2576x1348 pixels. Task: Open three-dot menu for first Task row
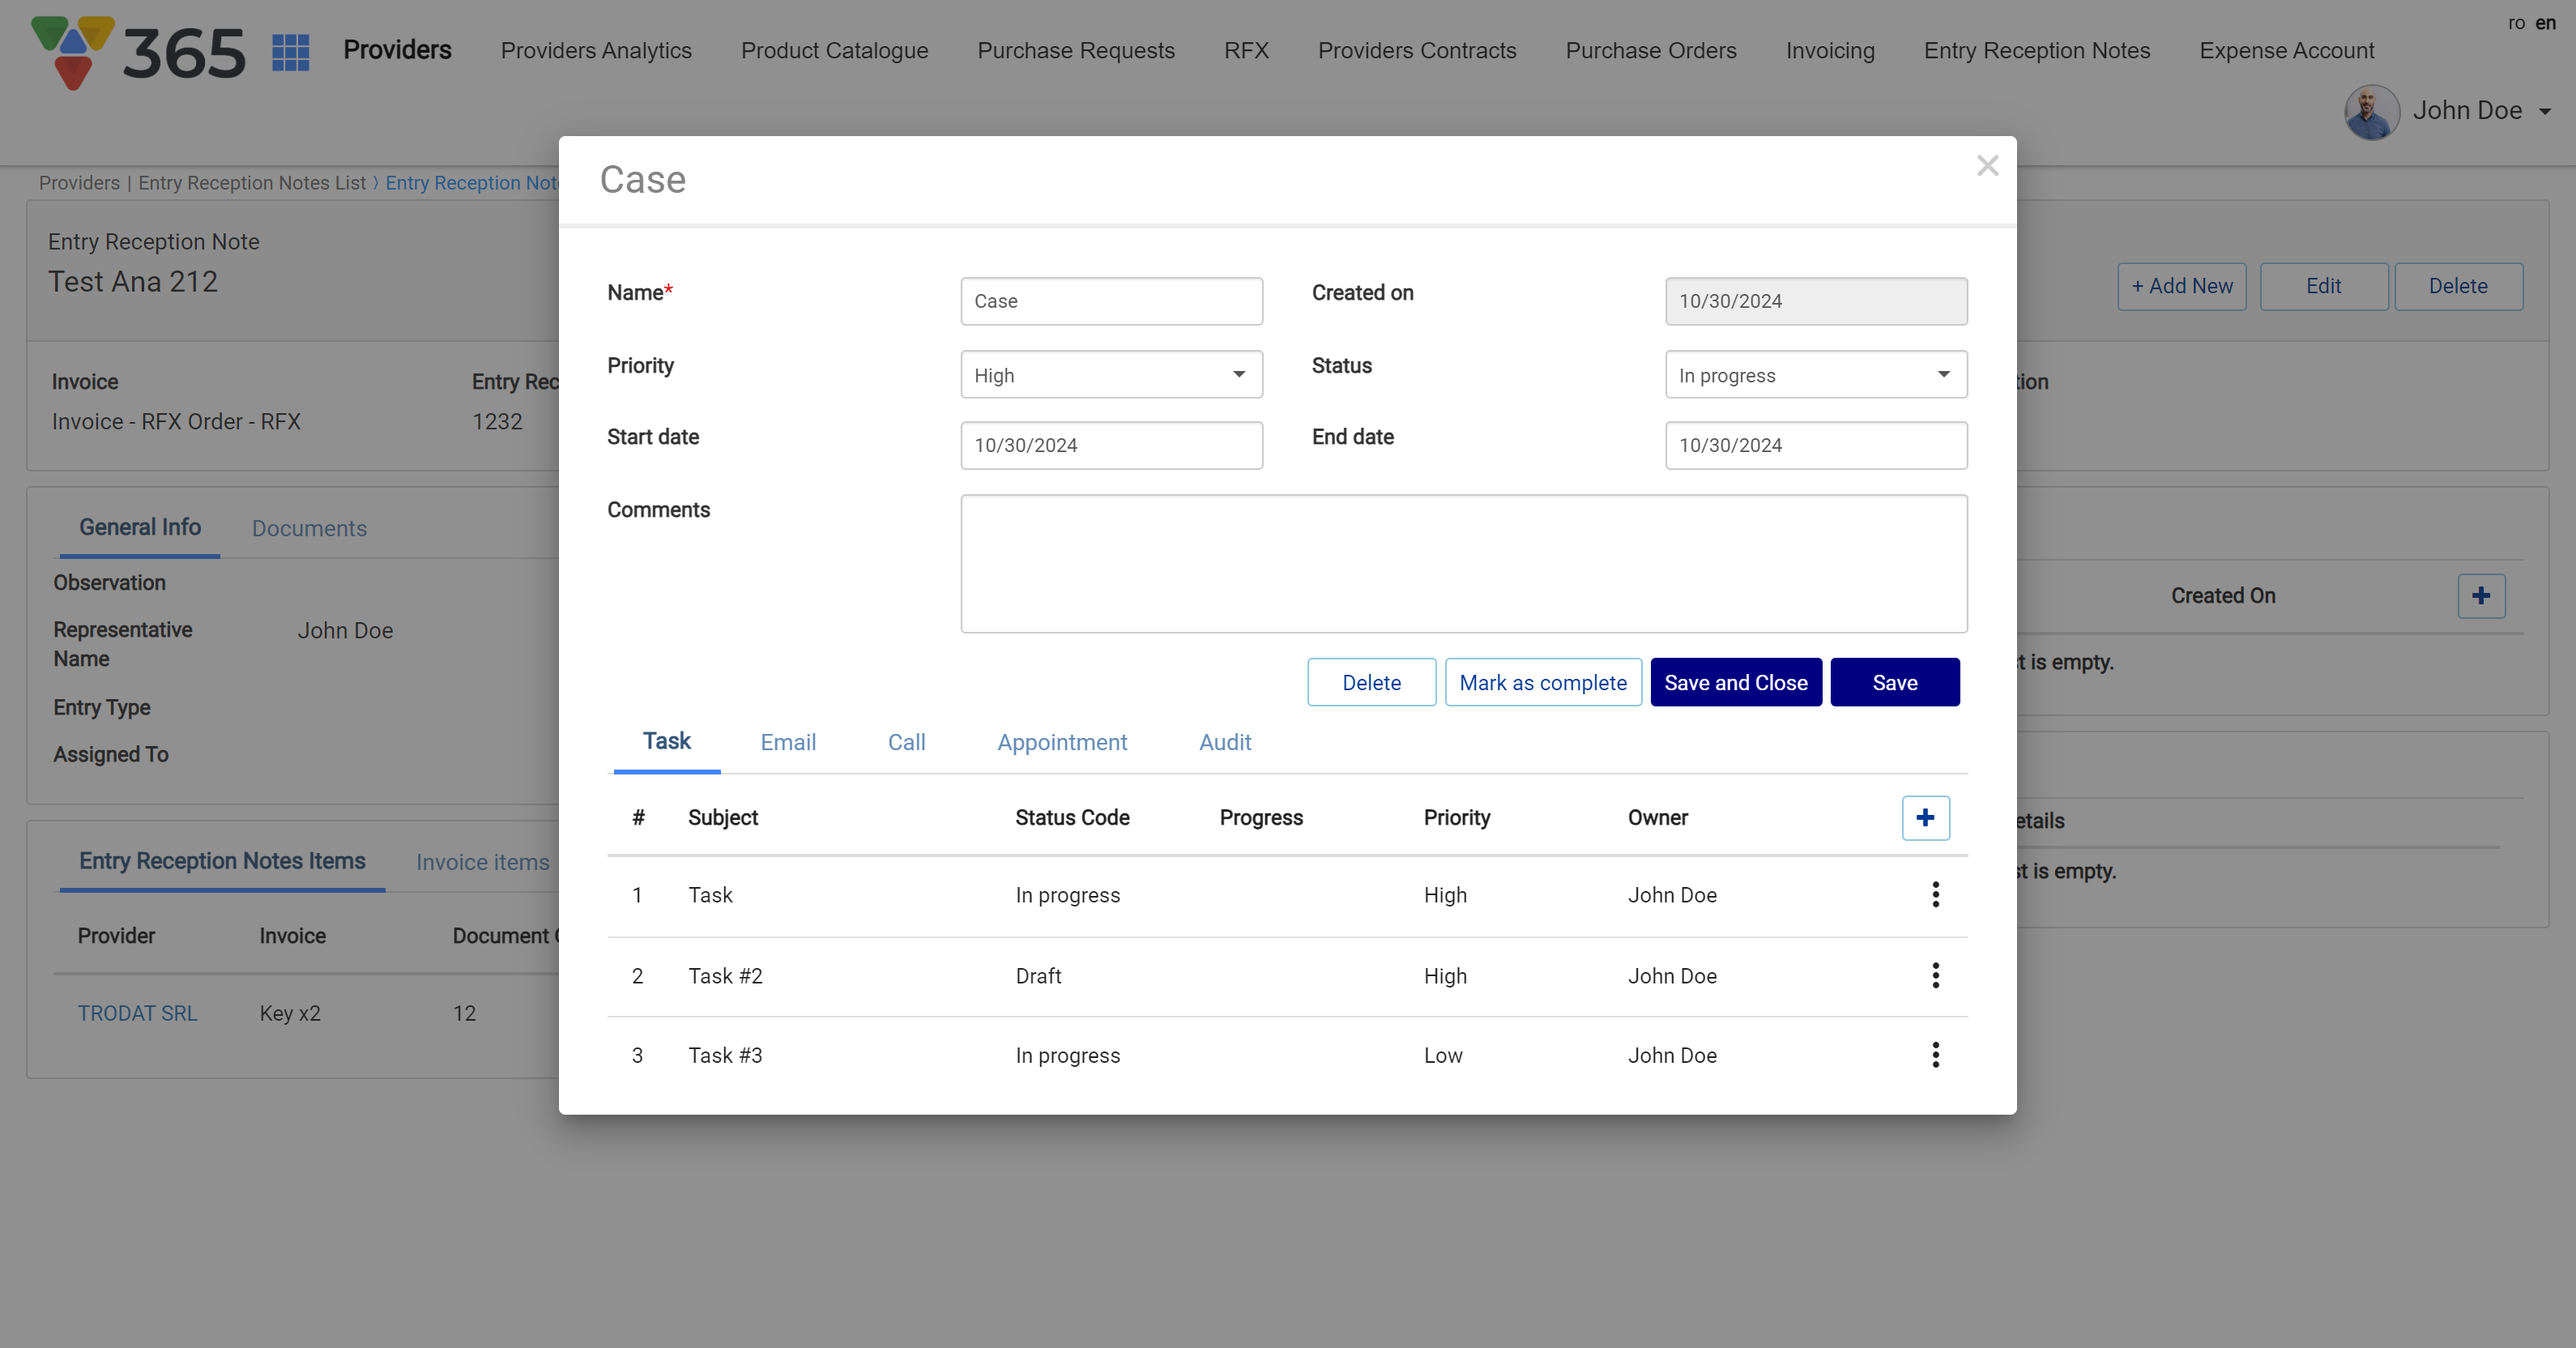click(1935, 894)
